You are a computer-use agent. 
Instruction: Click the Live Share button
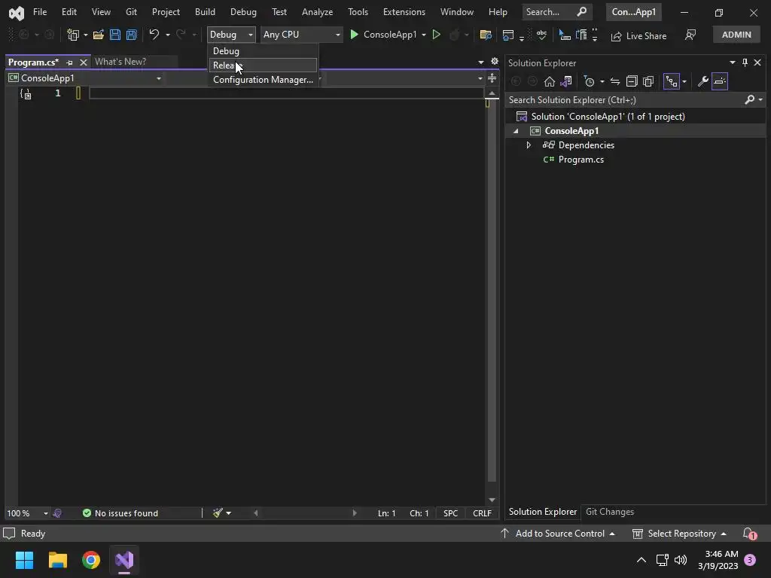[638, 36]
